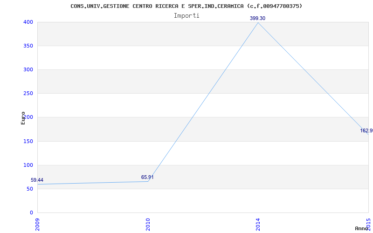Click the 50 y-axis tick label

pos(29,189)
